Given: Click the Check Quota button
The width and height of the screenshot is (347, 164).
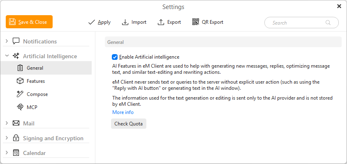Looking at the screenshot, I should [129, 123].
